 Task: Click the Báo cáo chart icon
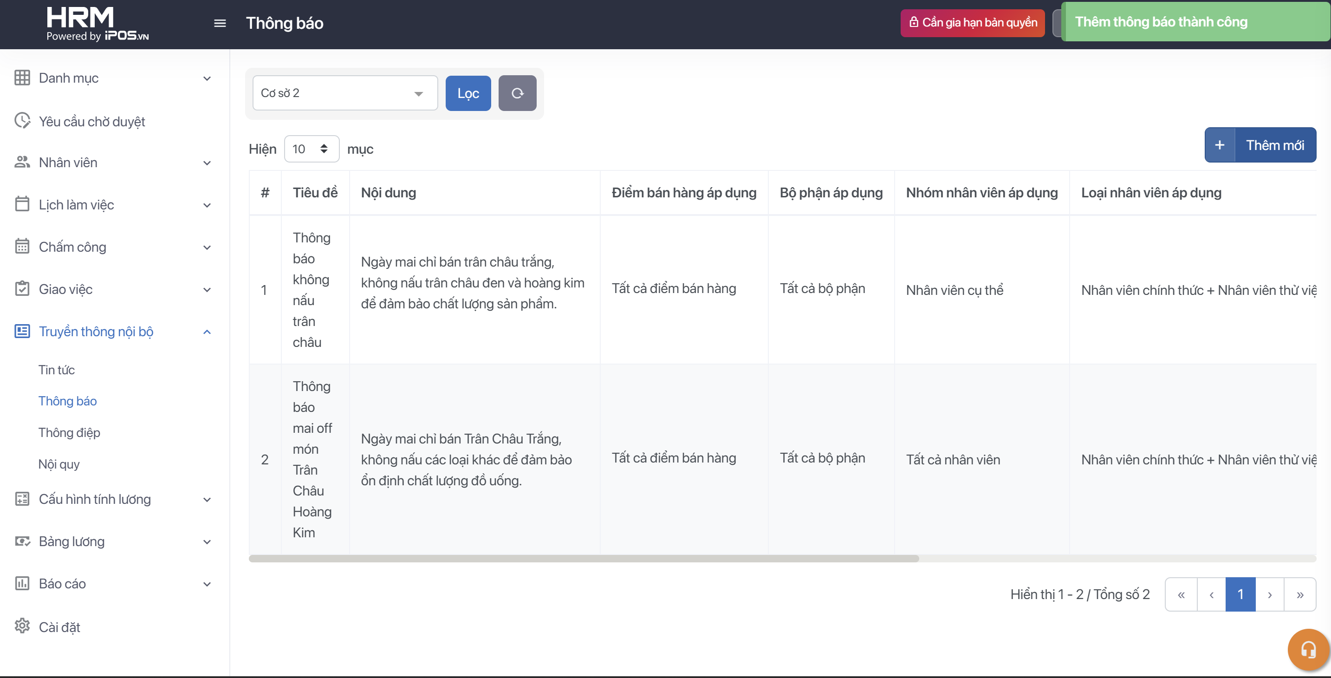click(x=22, y=583)
